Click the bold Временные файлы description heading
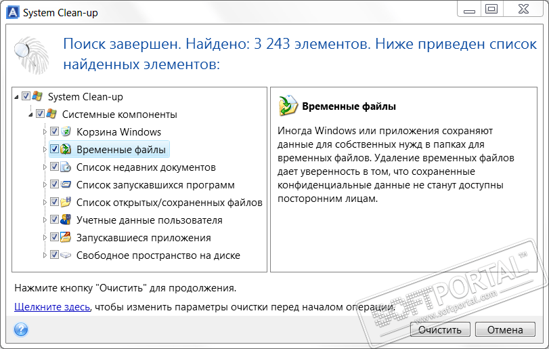The image size is (549, 349). pyautogui.click(x=349, y=106)
